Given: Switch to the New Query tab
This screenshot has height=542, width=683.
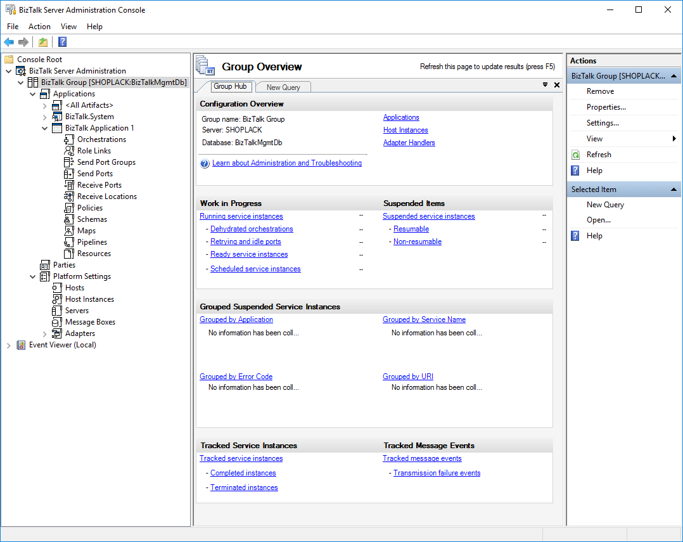Looking at the screenshot, I should (x=283, y=87).
